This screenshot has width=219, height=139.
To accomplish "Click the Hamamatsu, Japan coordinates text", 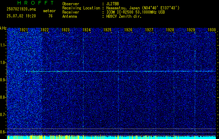I will (143, 8).
